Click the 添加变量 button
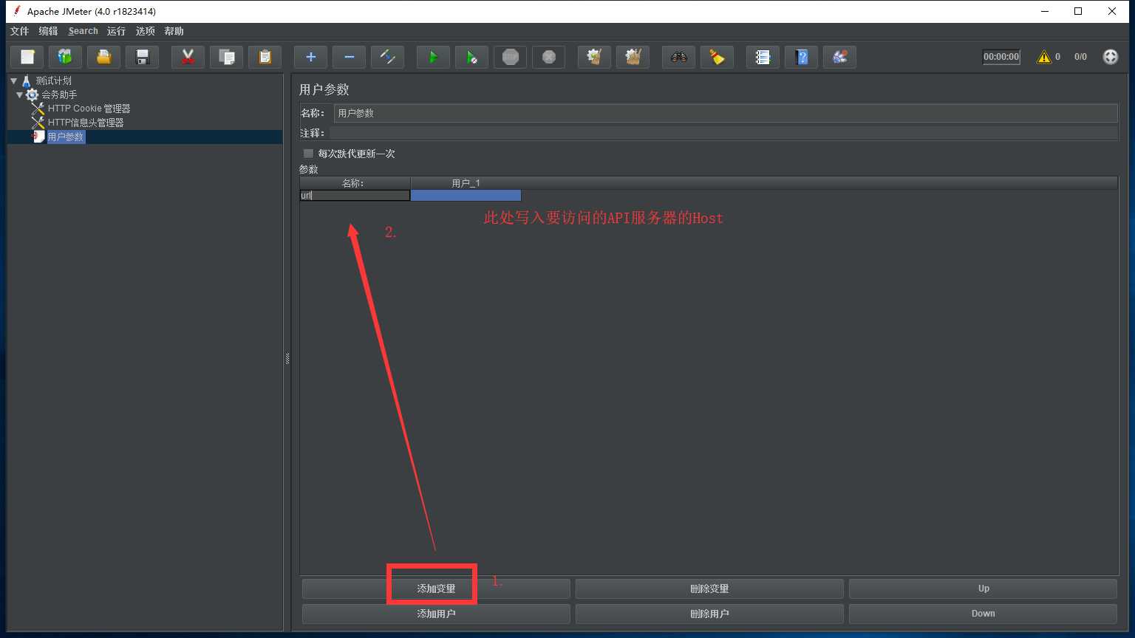Image resolution: width=1135 pixels, height=638 pixels. (436, 589)
